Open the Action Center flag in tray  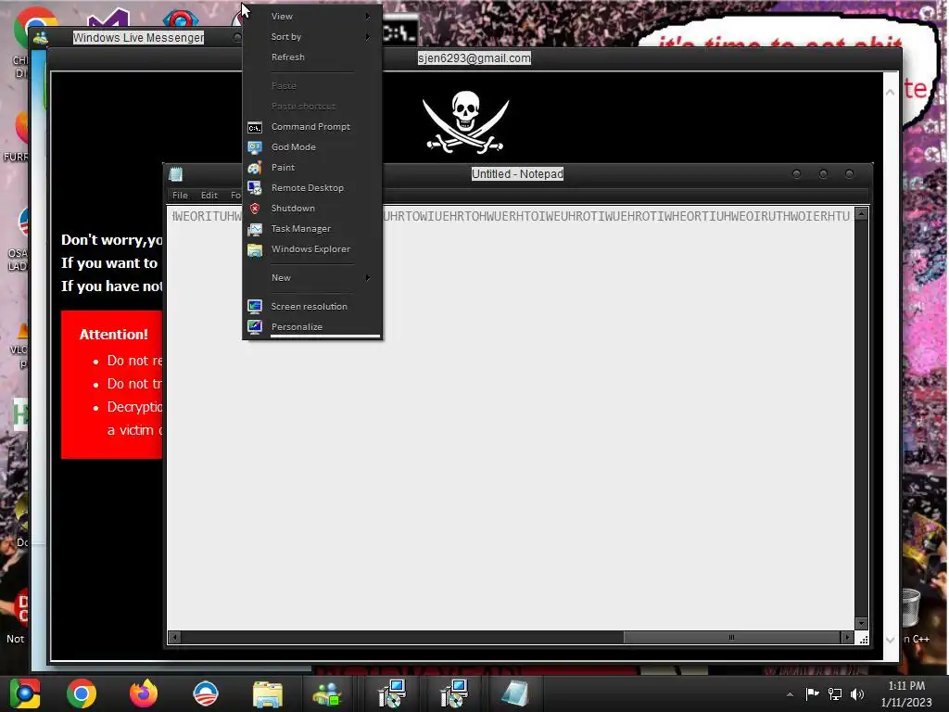click(812, 693)
